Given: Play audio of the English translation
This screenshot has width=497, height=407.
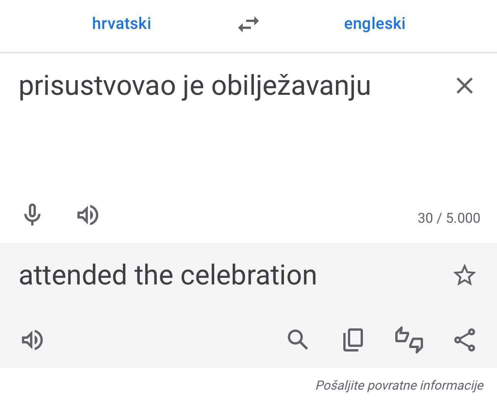Looking at the screenshot, I should [x=32, y=340].
